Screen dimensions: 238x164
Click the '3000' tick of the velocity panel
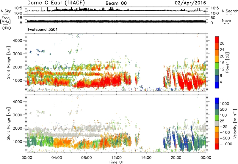coord(18,115)
